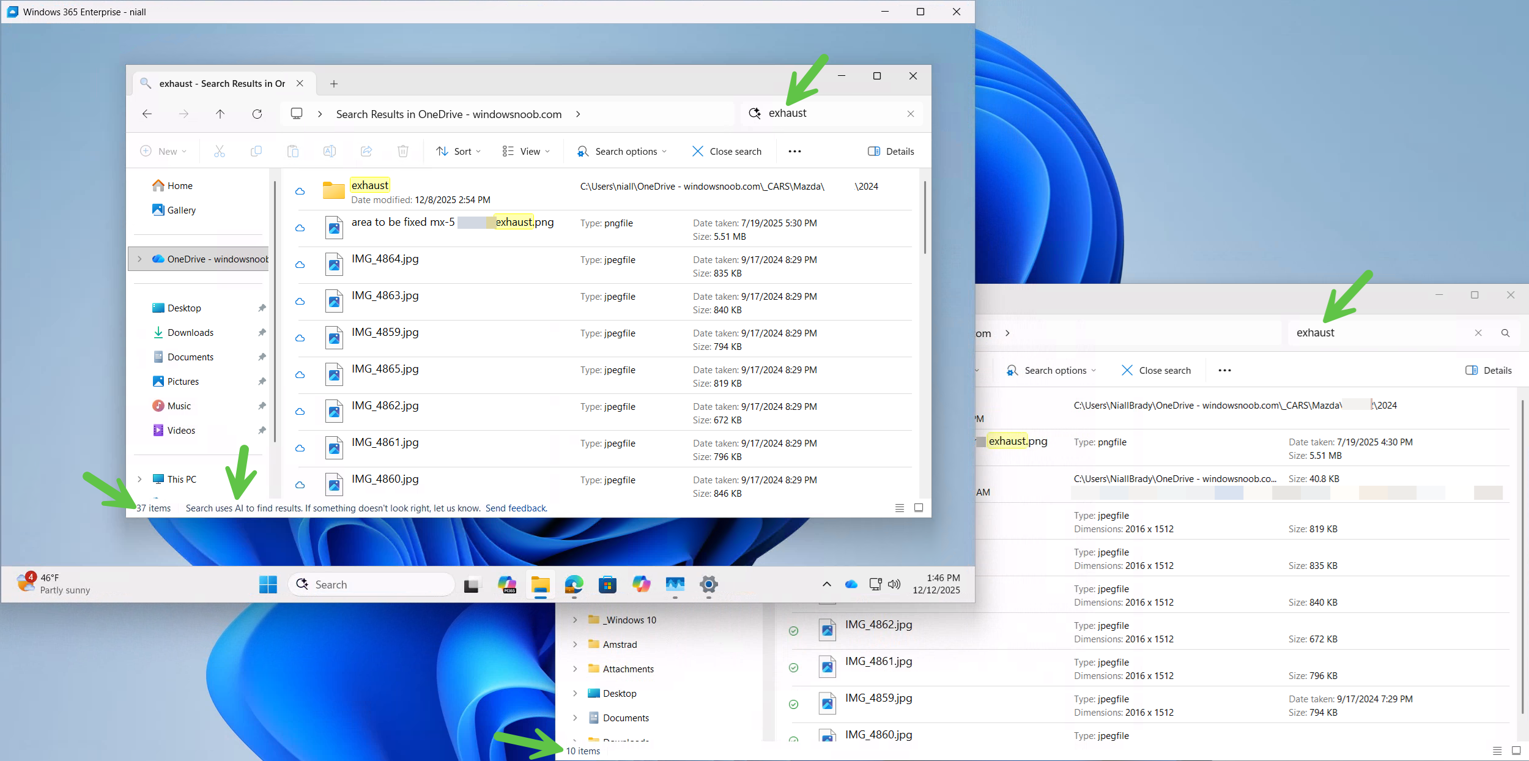Select the IMG_4864.jpg file
The width and height of the screenshot is (1529, 761).
coord(385,259)
